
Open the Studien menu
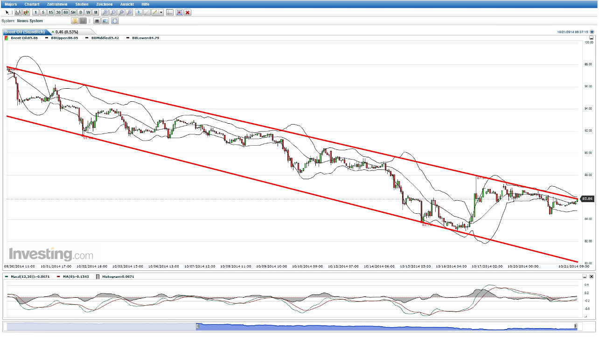82,4
